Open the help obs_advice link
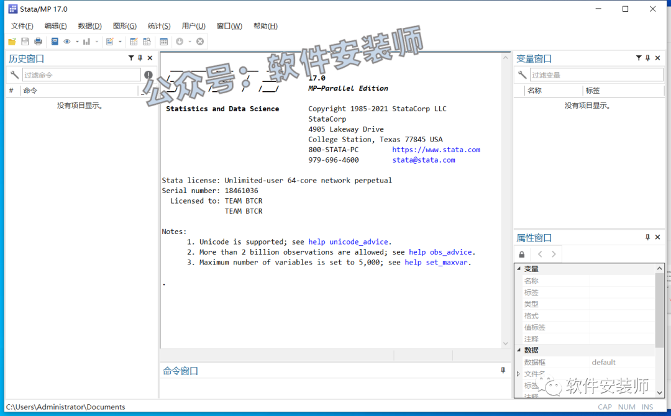671x416 pixels. tap(440, 252)
